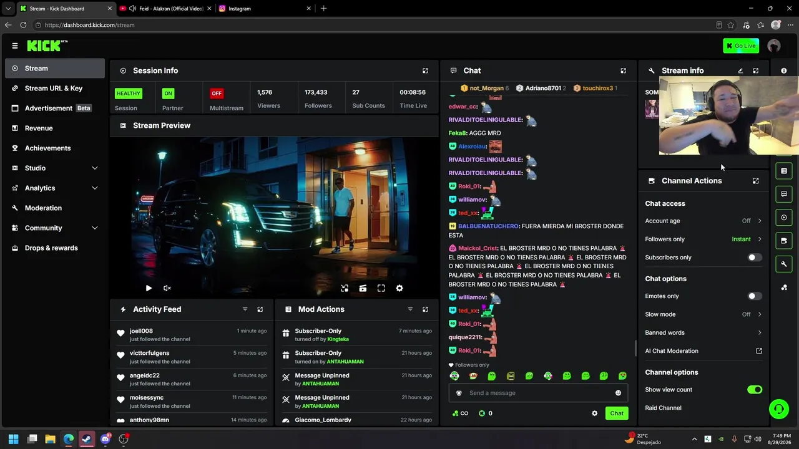
Task: Expand the Analytics sidebar section
Action: (x=55, y=188)
